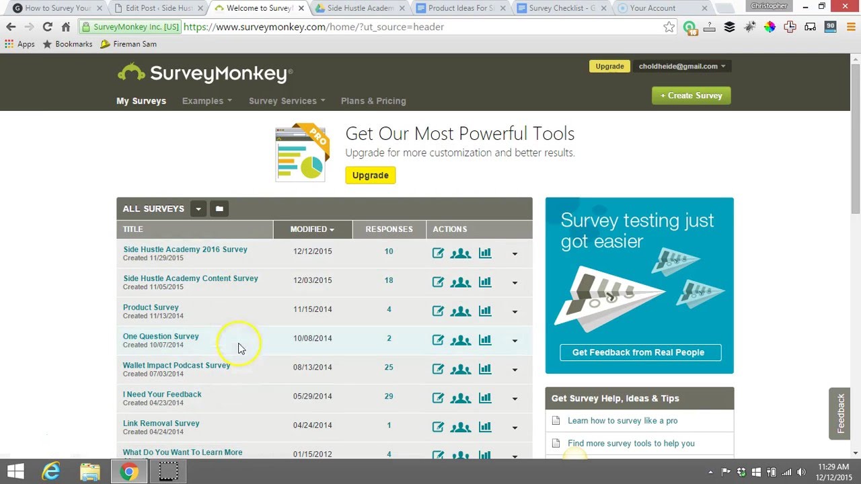Edit I Need Your Feedback survey design

pyautogui.click(x=438, y=398)
